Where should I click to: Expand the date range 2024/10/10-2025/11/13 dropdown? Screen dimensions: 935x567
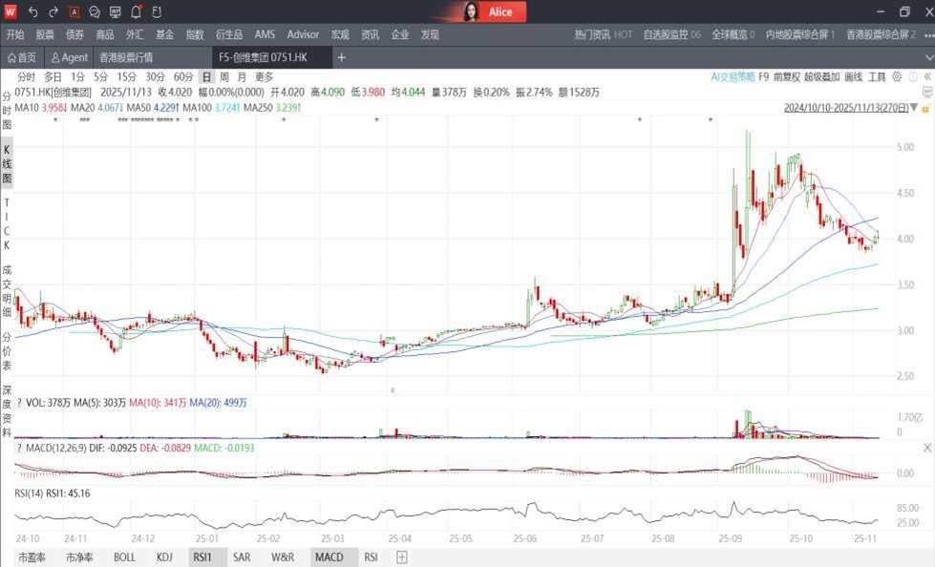tap(851, 108)
